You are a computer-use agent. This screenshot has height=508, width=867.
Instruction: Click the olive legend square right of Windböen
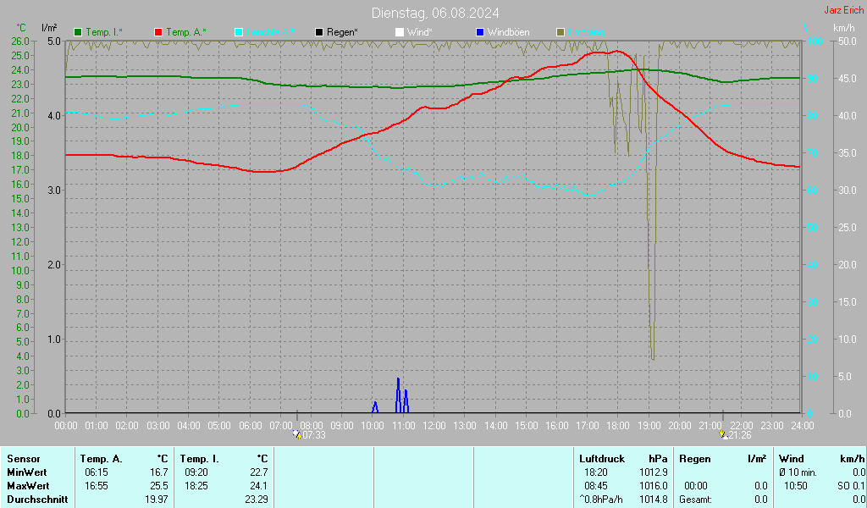561,32
